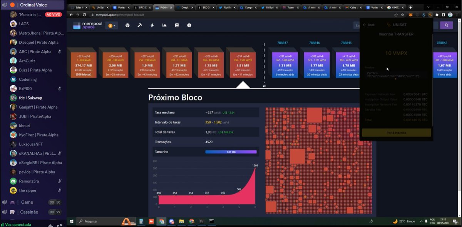The image size is (462, 227).
Task: Open the browser extensions puzzle icon
Action: coord(437,15)
